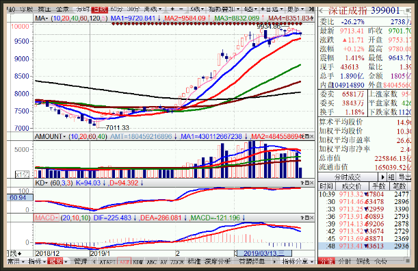Select the ABC indicator tab

click(152, 262)
